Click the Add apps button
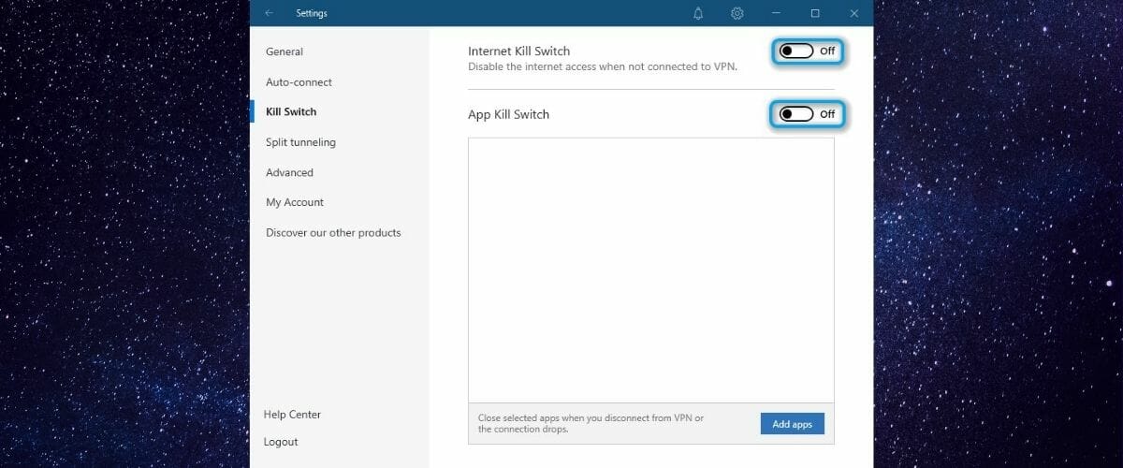The width and height of the screenshot is (1123, 468). click(793, 424)
